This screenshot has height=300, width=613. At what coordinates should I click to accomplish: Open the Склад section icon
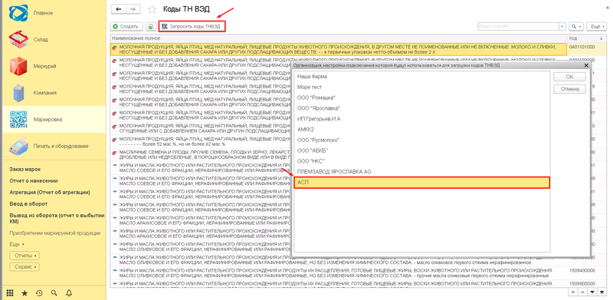[18, 40]
